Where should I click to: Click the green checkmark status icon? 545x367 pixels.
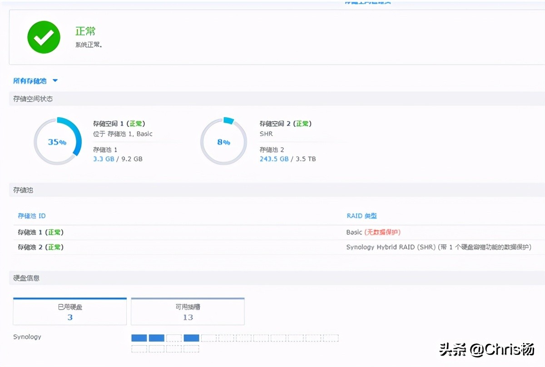(x=44, y=37)
